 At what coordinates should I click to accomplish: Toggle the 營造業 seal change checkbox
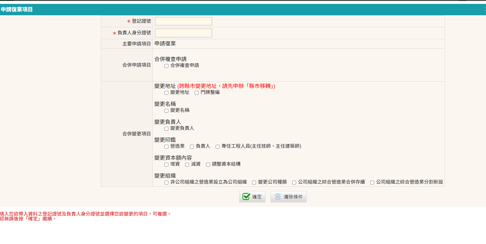(x=166, y=147)
